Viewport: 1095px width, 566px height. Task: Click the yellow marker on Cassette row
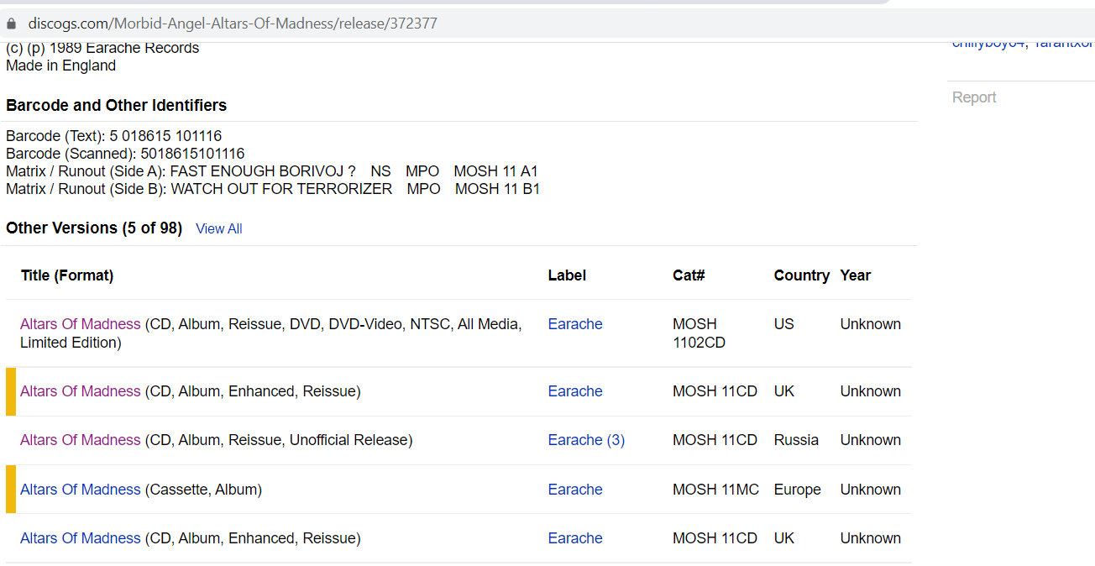pyautogui.click(x=11, y=489)
